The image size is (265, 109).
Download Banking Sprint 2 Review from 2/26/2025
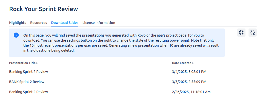point(28,92)
